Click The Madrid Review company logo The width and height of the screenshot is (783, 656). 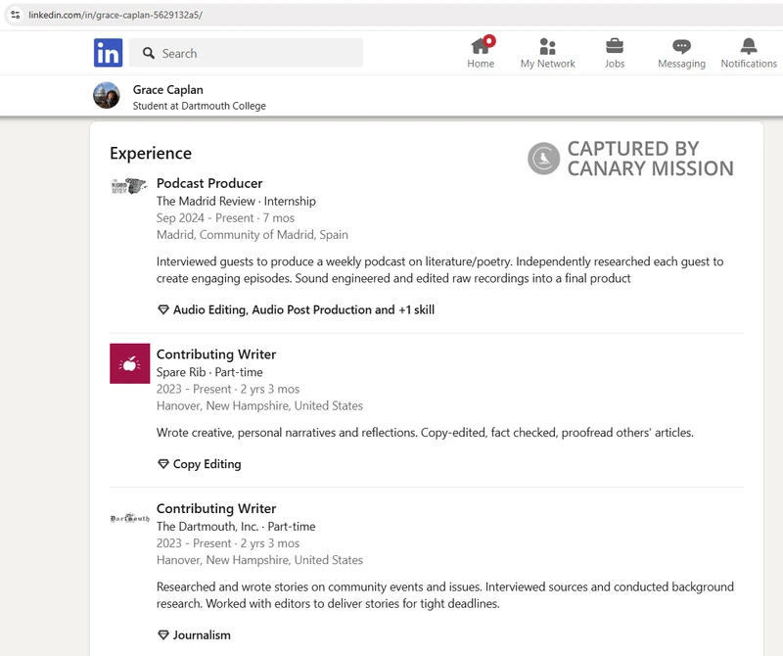click(130, 186)
